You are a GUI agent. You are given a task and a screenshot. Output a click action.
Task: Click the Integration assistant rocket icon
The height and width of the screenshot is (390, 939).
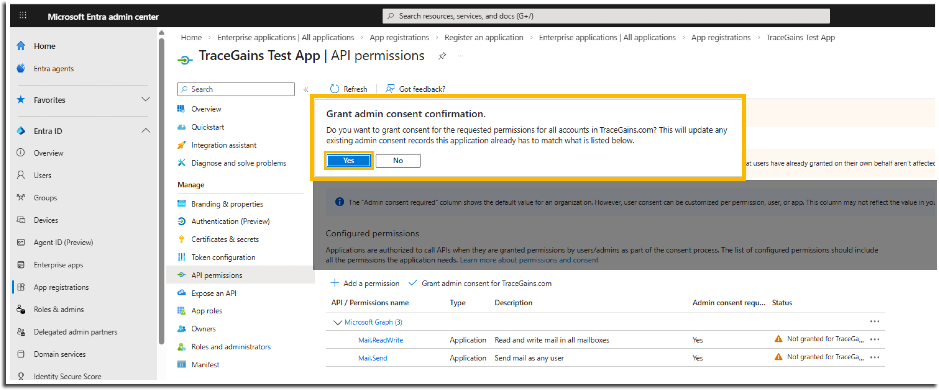(x=182, y=145)
